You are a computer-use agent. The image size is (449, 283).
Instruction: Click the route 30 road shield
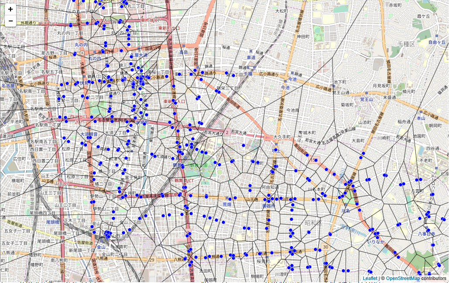pos(326,247)
